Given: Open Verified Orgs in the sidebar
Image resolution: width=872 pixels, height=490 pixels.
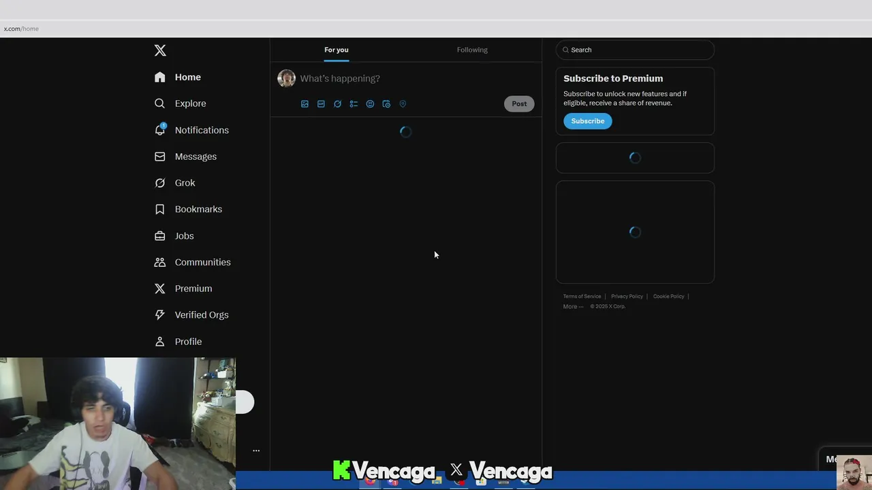Looking at the screenshot, I should [191, 315].
